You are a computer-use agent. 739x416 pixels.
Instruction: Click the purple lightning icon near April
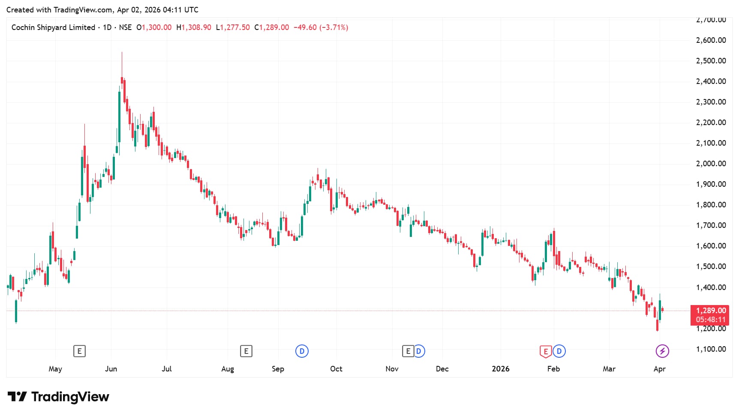pos(662,351)
